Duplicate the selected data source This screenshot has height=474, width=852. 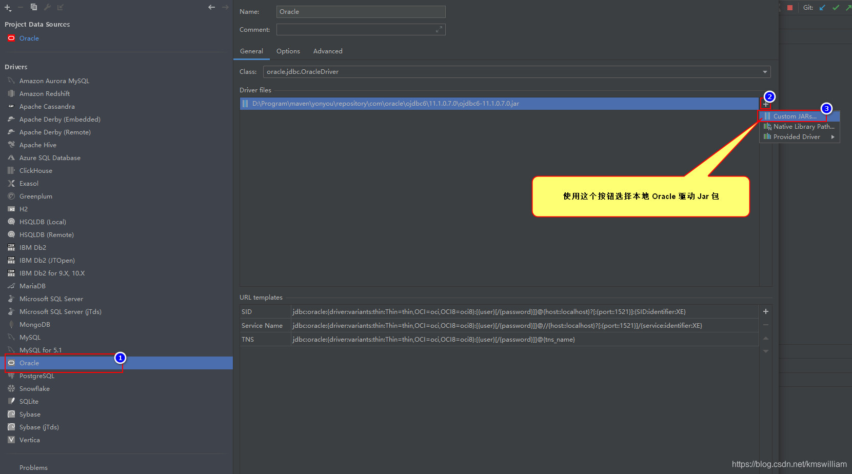click(x=34, y=7)
